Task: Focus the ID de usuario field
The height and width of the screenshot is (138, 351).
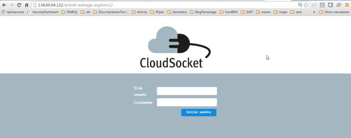Action: tap(187, 91)
